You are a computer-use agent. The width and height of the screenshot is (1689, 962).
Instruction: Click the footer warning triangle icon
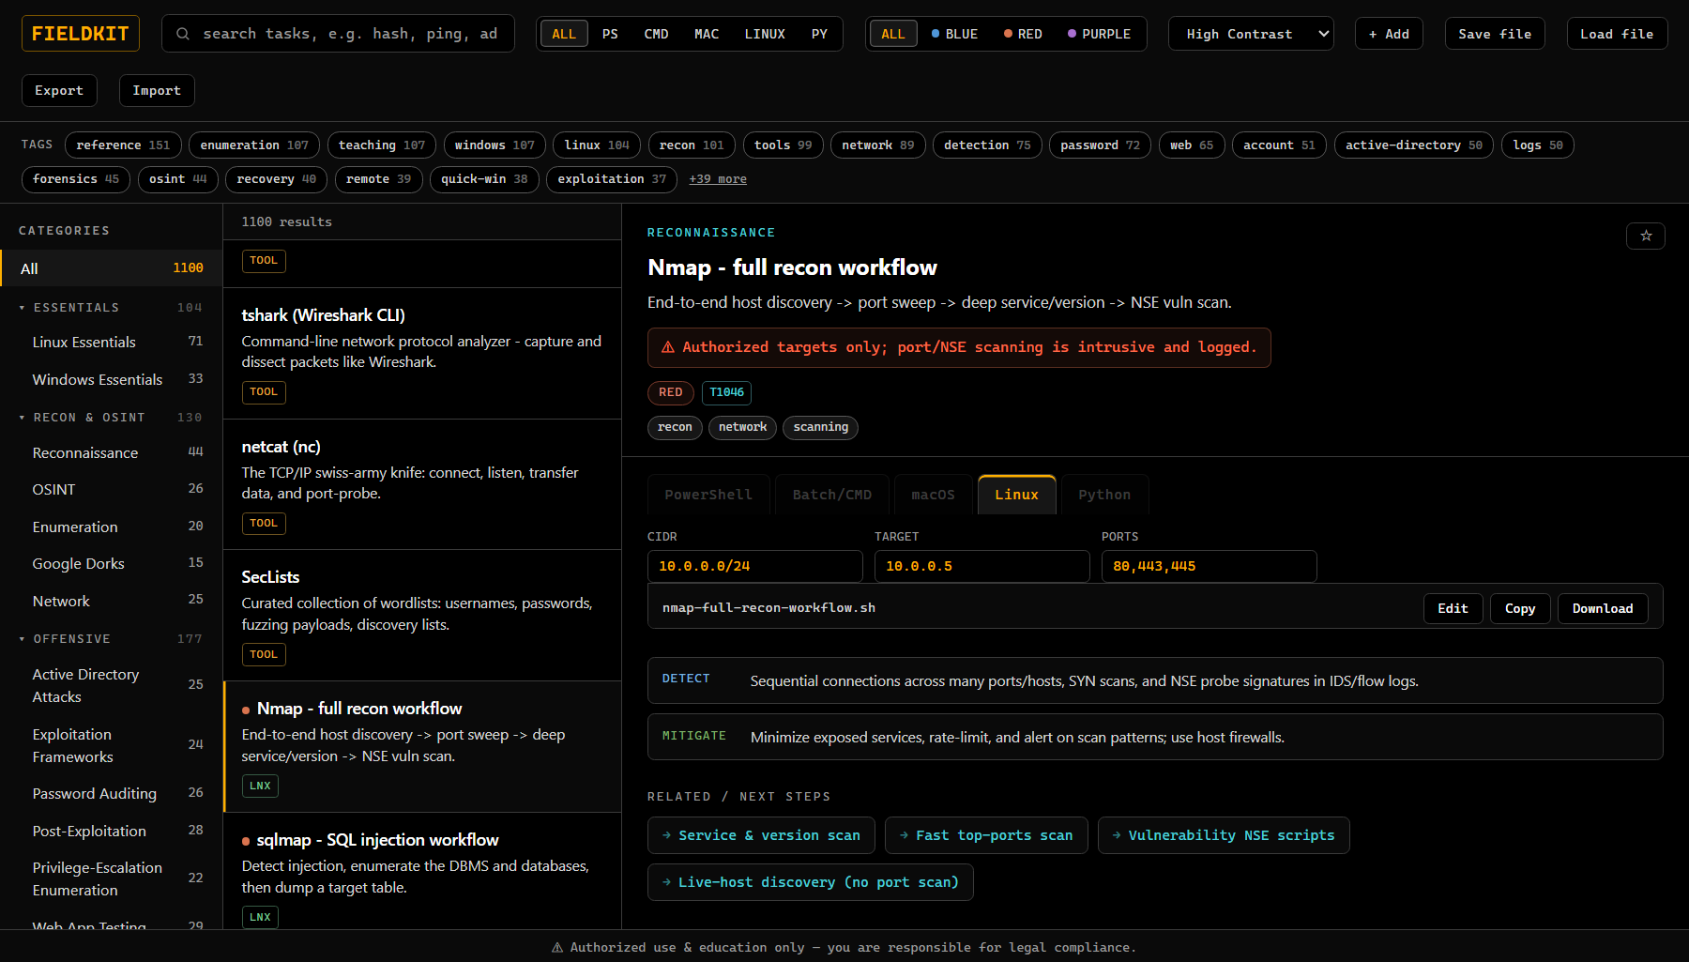pyautogui.click(x=557, y=947)
